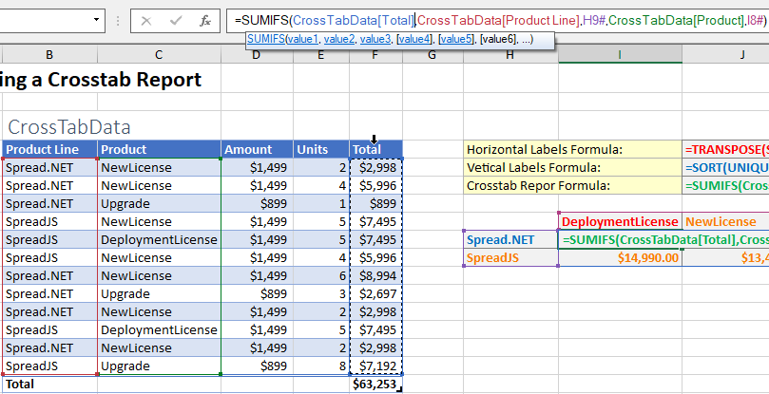The width and height of the screenshot is (769, 394).
Task: Select column C header
Action: 159,55
